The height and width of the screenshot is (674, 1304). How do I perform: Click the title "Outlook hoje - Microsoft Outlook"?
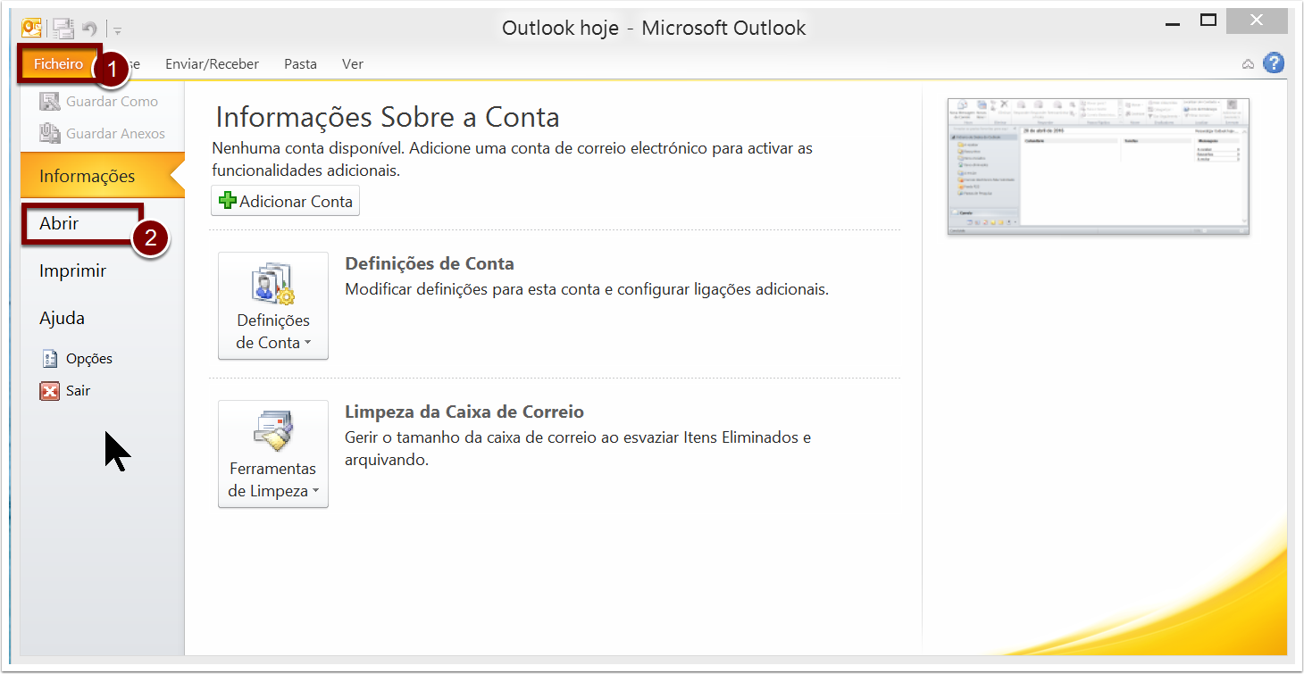[654, 29]
